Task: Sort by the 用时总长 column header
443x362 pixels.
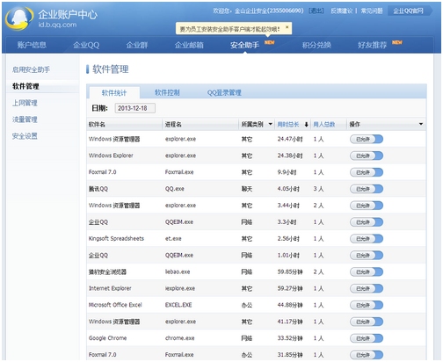Action: coord(288,125)
